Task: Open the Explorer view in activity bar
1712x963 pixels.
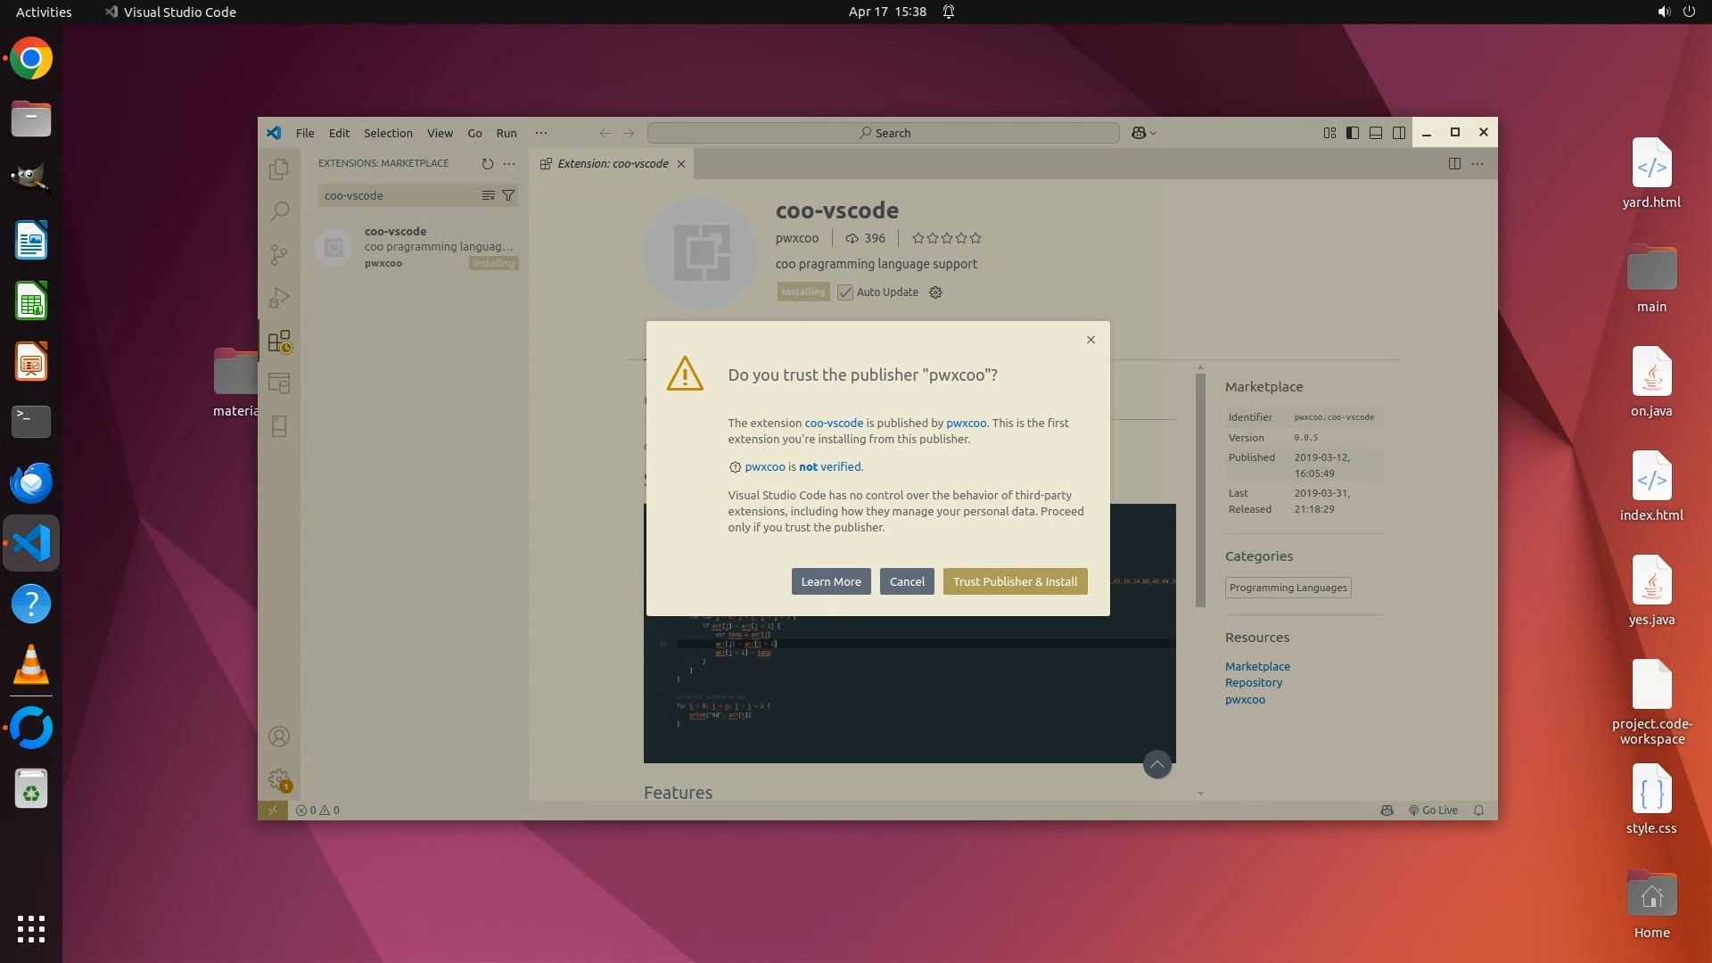Action: (279, 169)
